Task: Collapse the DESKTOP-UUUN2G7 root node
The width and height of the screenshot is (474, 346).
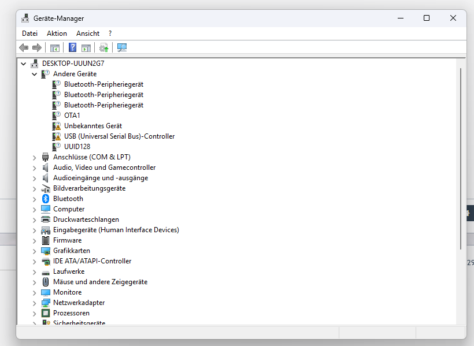Action: pyautogui.click(x=23, y=64)
